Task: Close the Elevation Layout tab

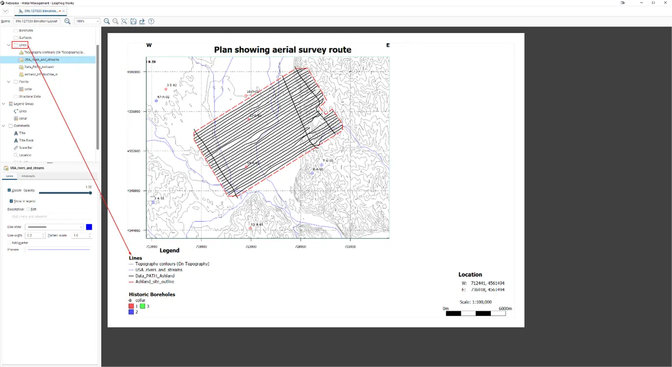Action: (x=63, y=11)
